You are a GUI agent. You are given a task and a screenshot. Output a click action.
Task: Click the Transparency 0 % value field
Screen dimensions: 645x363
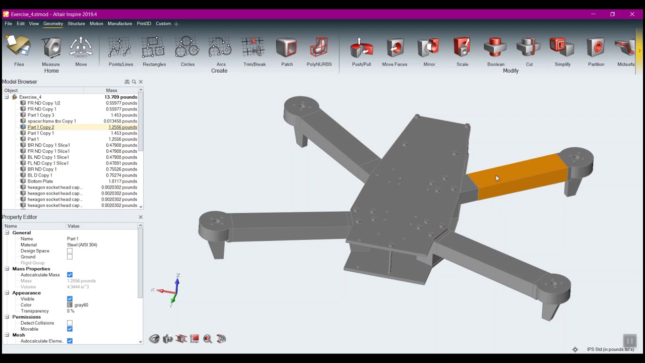coord(71,311)
